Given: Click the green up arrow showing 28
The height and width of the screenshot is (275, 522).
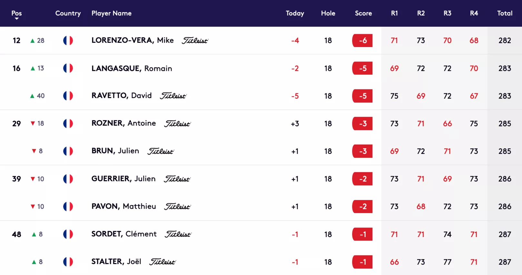Looking at the screenshot, I should coord(32,41).
